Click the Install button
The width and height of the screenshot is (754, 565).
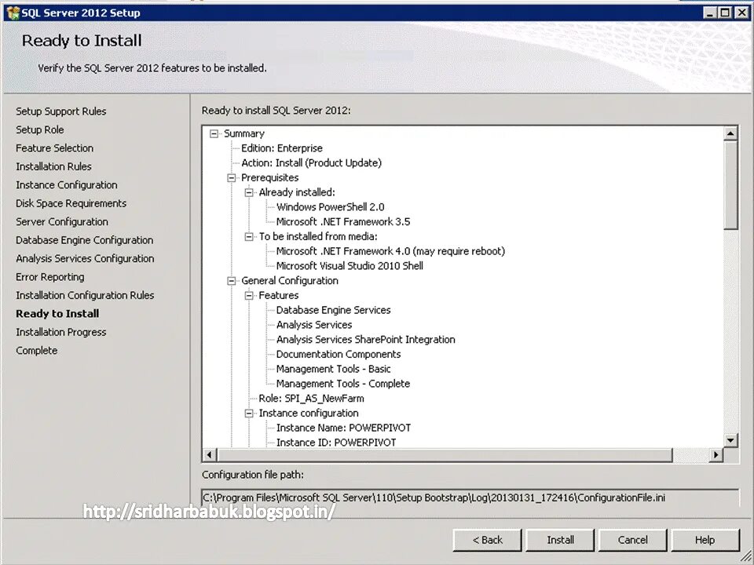coord(560,540)
